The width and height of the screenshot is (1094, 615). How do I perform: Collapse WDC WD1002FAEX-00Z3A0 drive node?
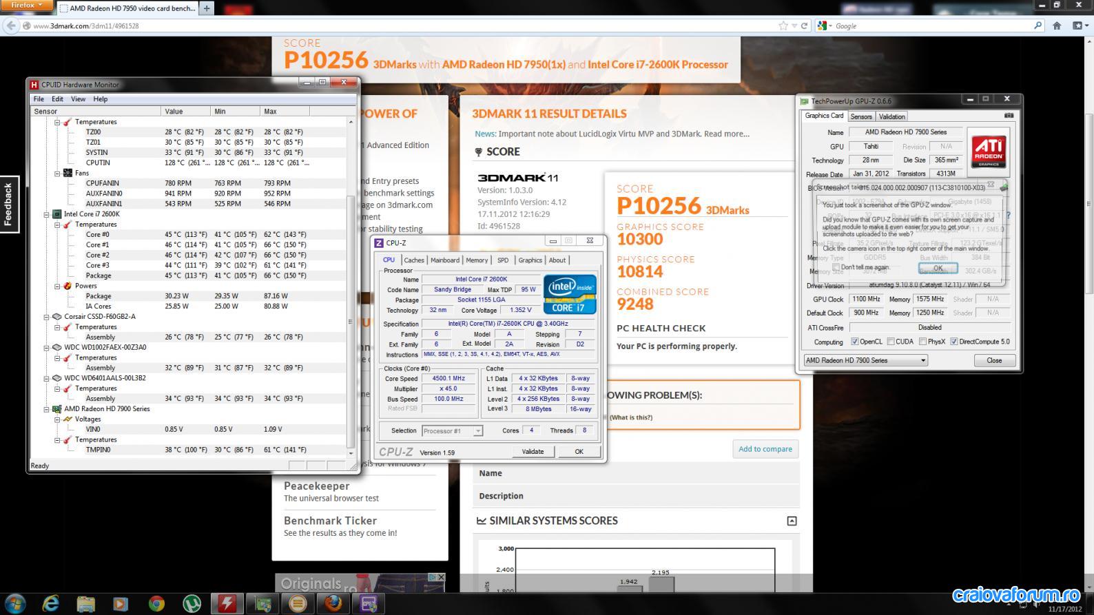(48, 347)
